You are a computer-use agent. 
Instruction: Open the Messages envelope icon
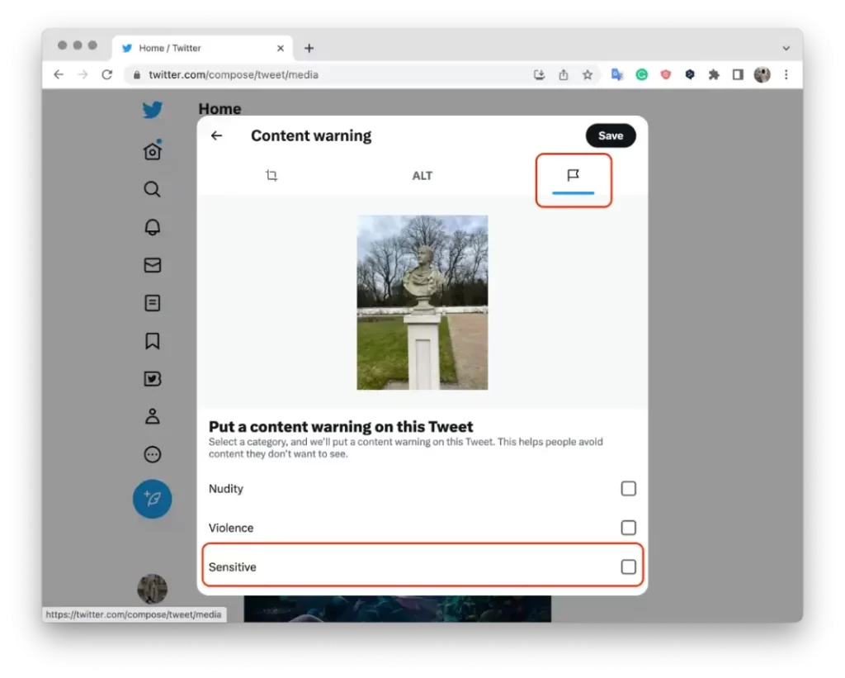(x=153, y=265)
